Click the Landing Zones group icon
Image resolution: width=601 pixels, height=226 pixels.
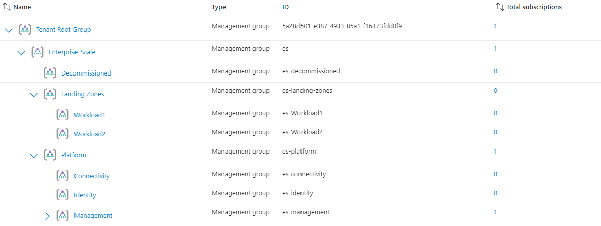click(x=50, y=94)
